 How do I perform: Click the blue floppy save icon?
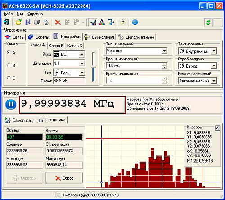pos(28,22)
